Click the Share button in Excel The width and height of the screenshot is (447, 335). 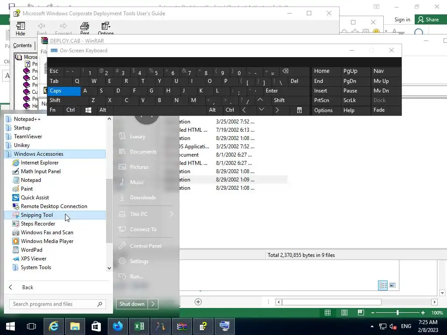coord(430,20)
